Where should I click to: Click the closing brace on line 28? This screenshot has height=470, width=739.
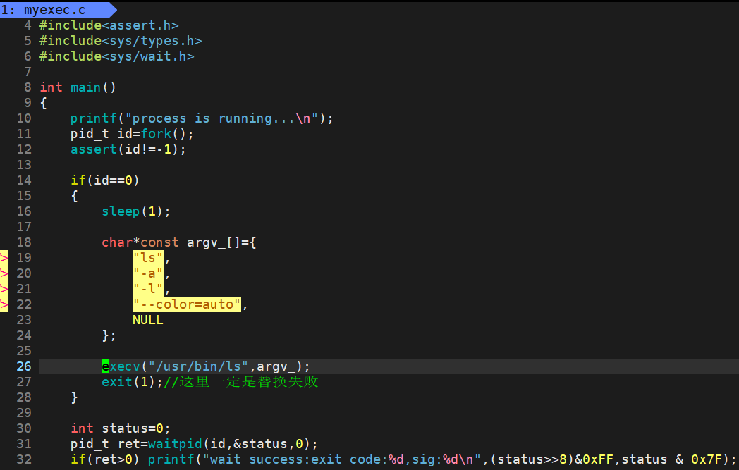(x=74, y=397)
